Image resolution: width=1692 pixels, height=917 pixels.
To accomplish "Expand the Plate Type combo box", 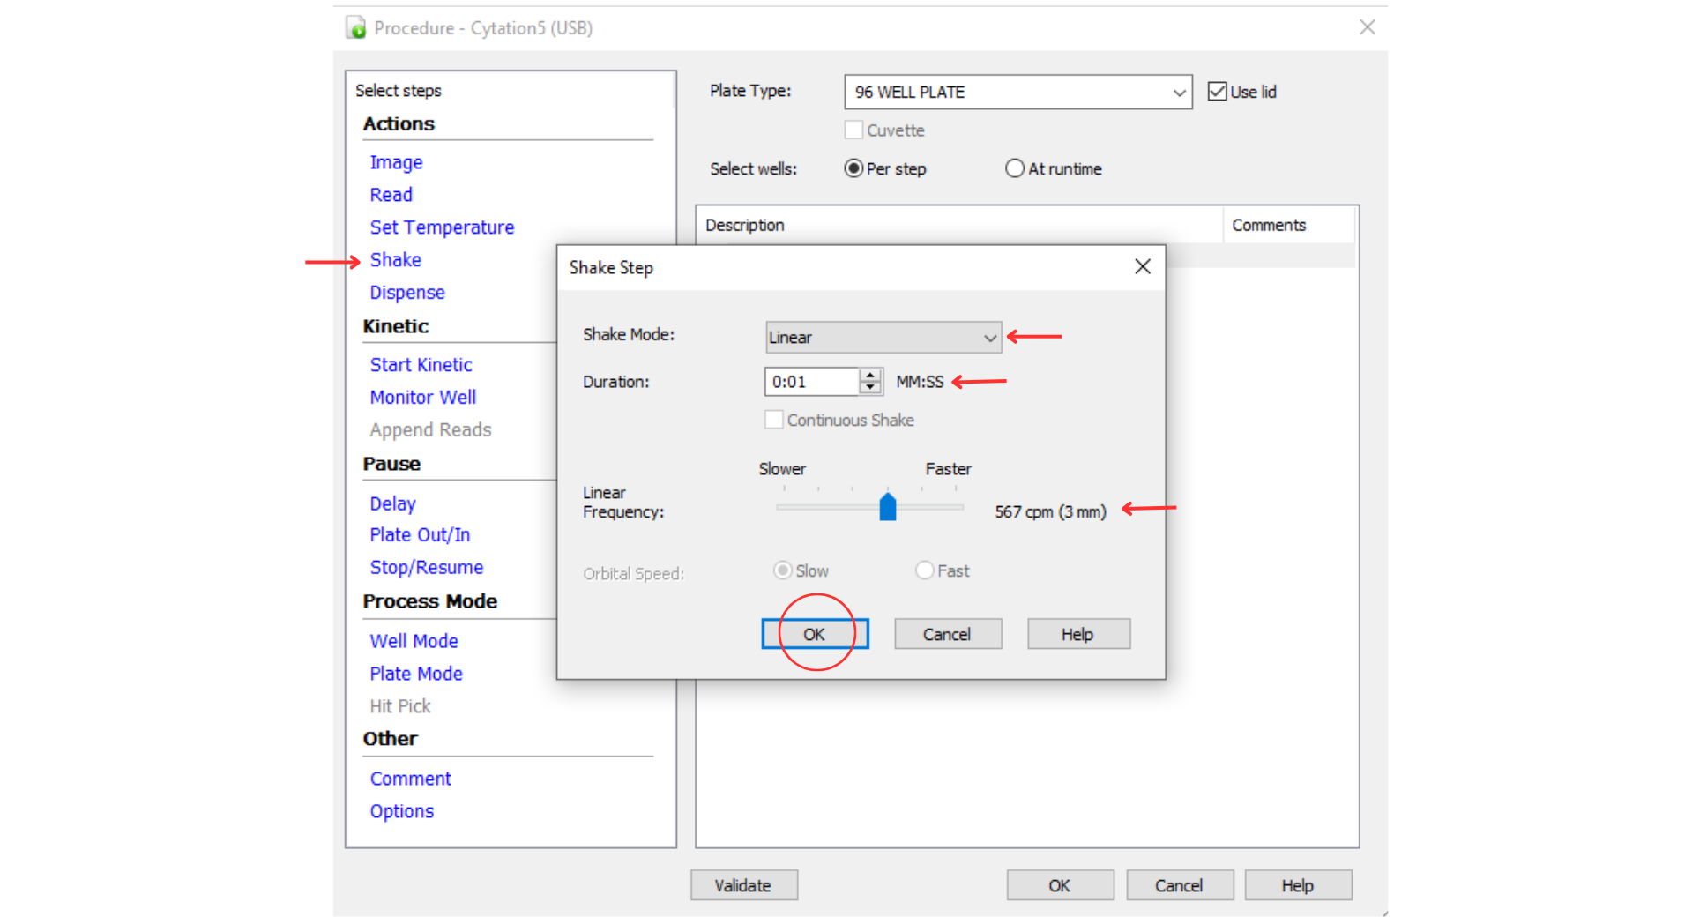I will click(1017, 92).
